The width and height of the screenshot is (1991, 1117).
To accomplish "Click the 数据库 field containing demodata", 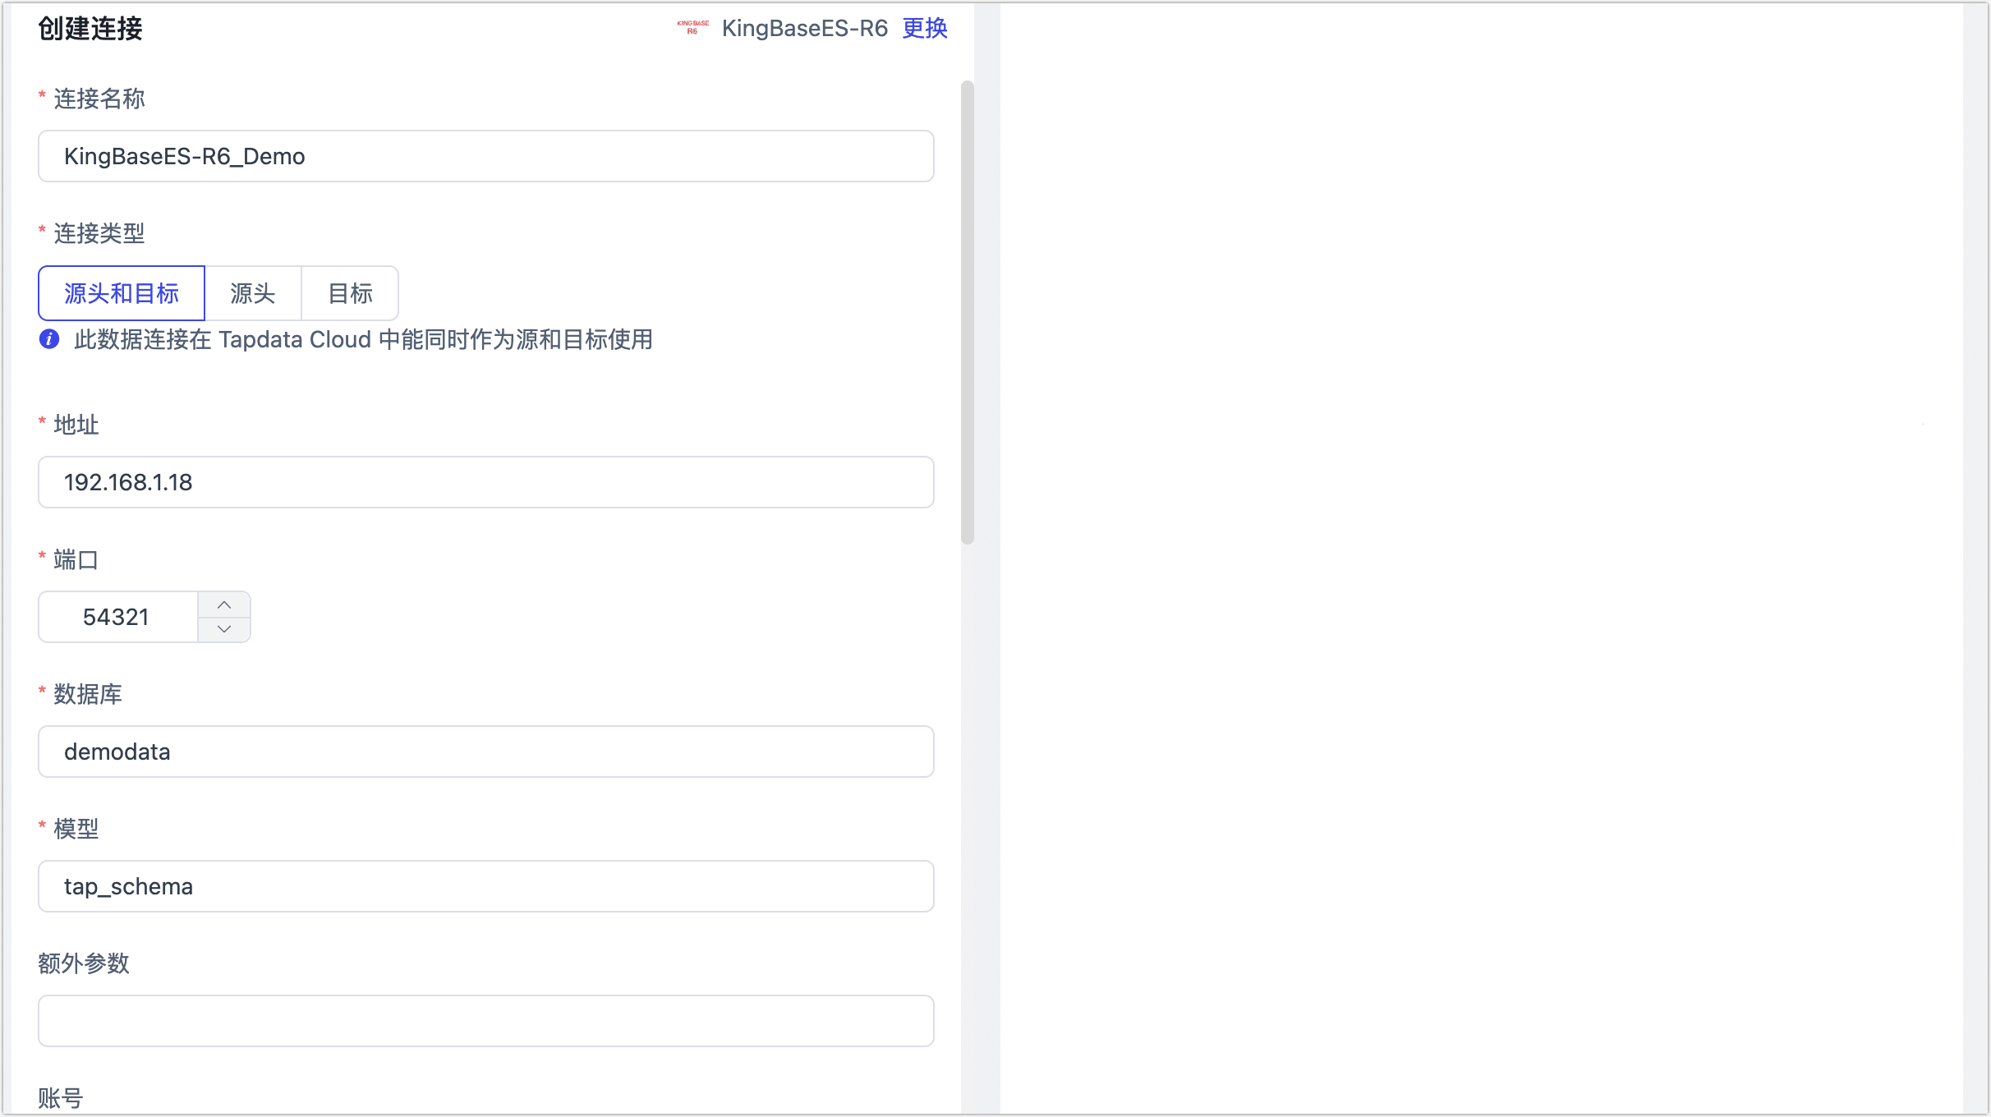I will 486,752.
